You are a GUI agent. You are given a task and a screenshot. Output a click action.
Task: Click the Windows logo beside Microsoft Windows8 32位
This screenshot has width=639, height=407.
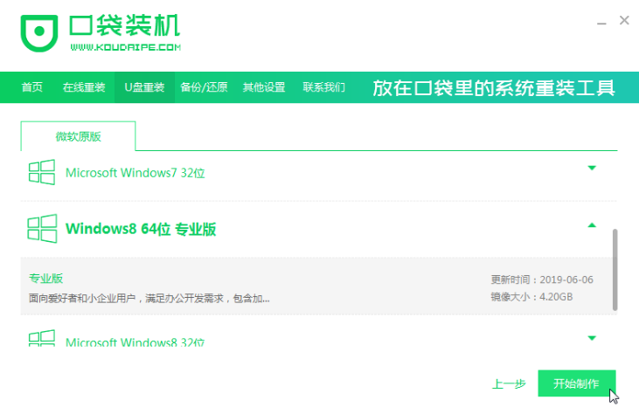point(43,339)
